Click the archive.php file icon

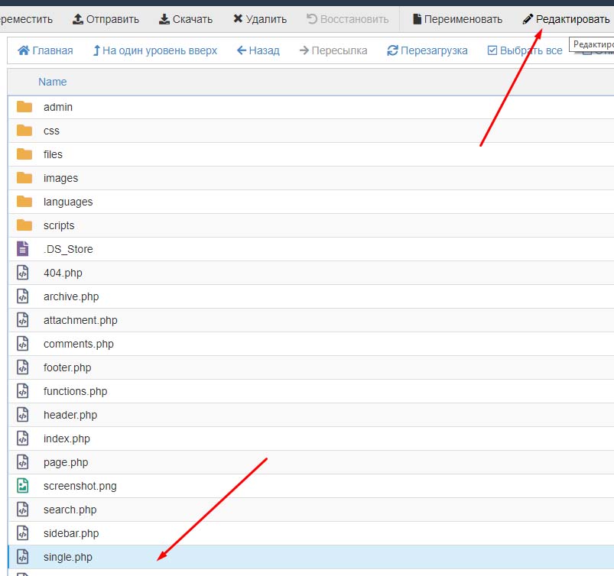click(x=23, y=296)
